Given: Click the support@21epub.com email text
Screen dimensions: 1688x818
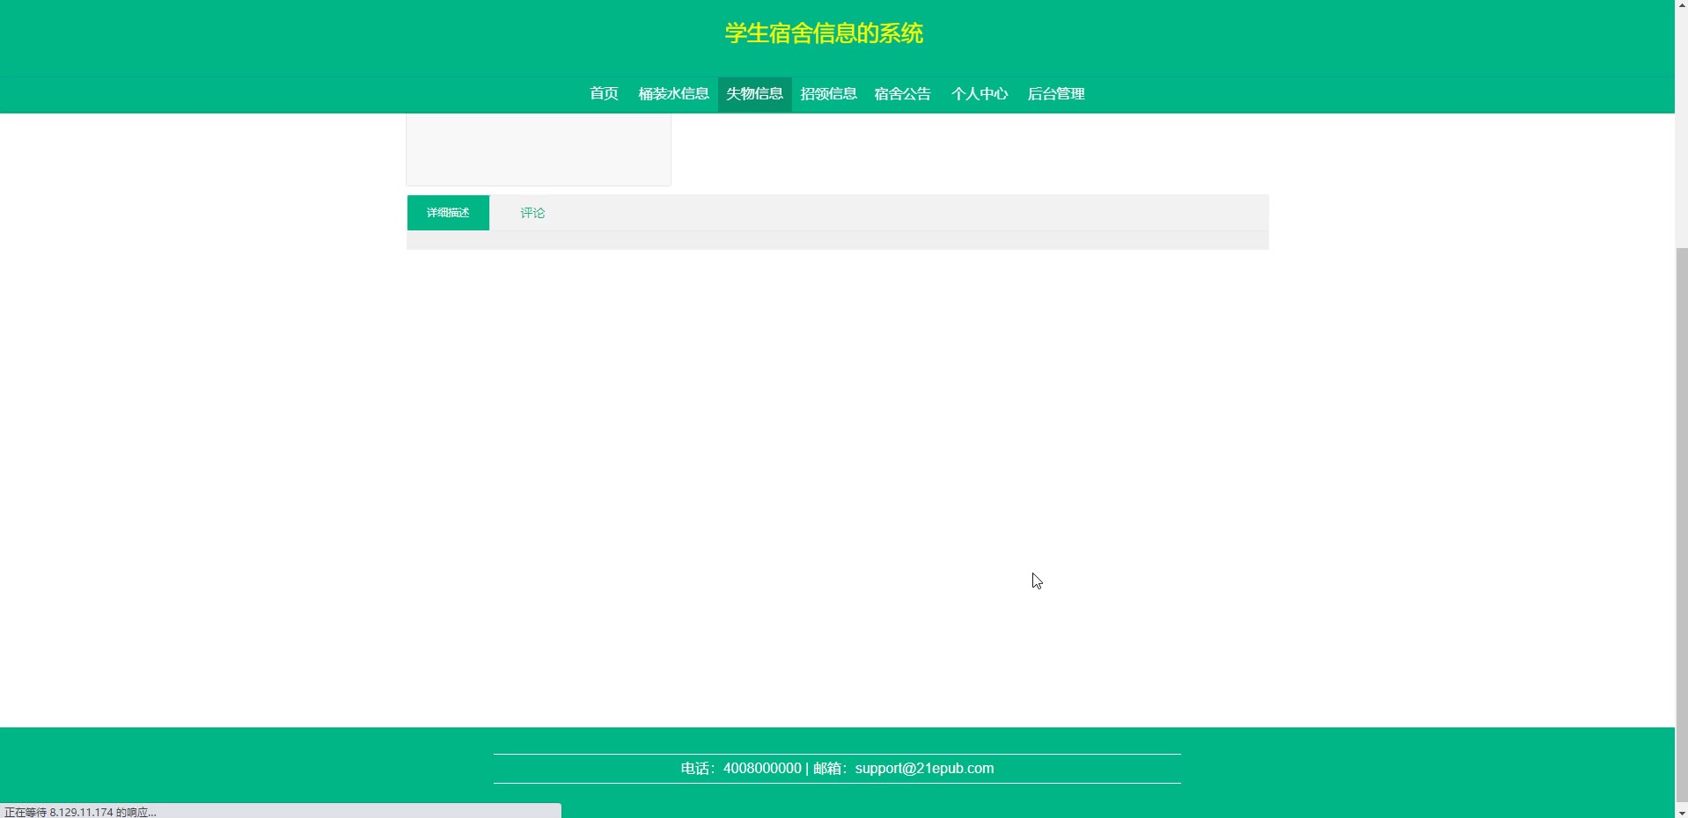Looking at the screenshot, I should pyautogui.click(x=924, y=769).
